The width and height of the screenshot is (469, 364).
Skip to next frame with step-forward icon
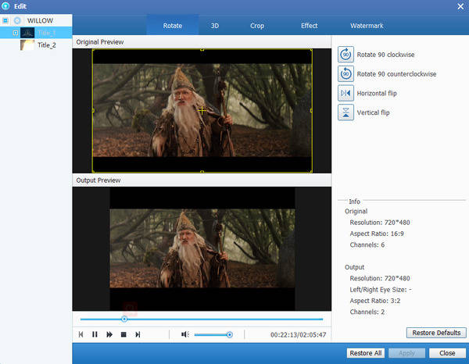138,334
